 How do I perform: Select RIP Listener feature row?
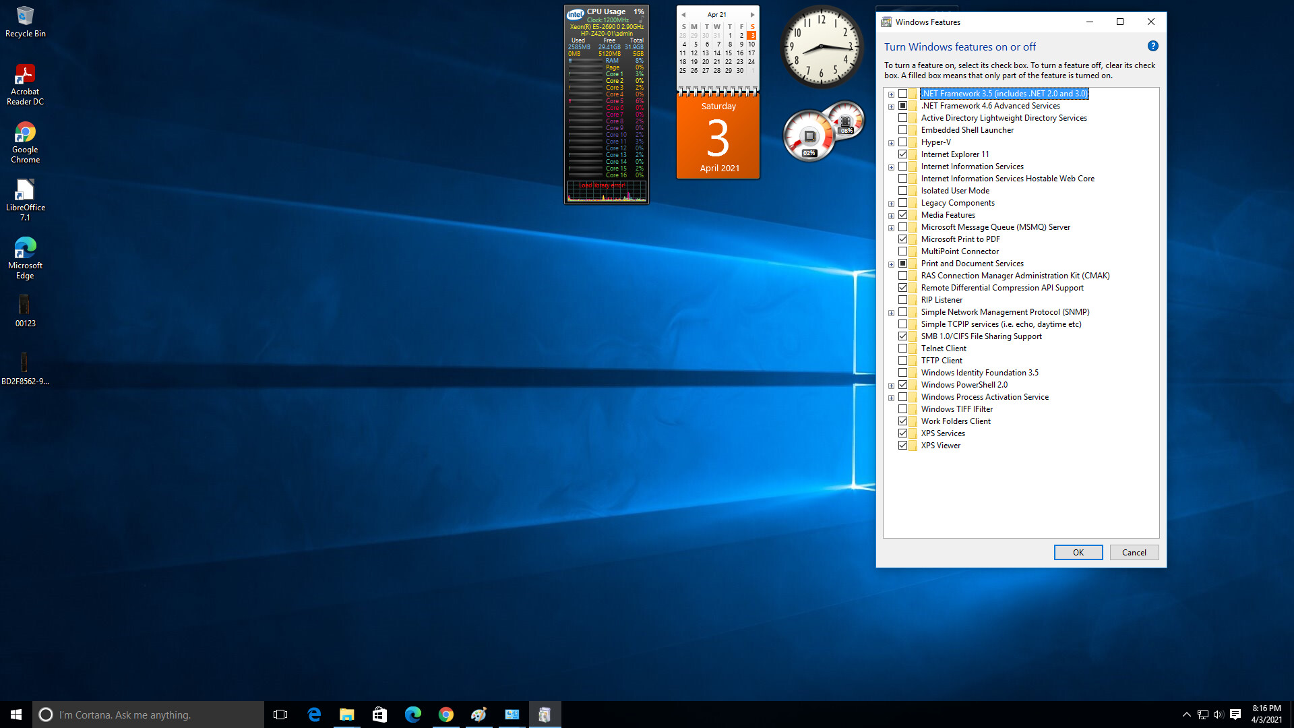pos(942,300)
